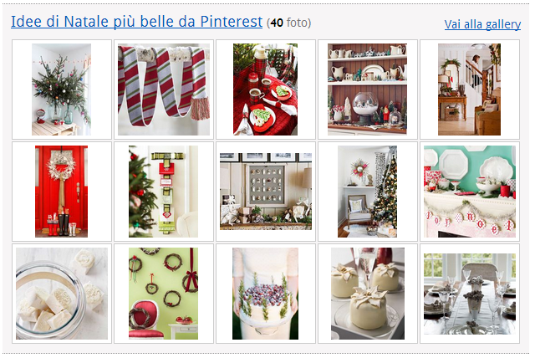Image resolution: width=535 pixels, height=358 pixels.
Task: Open the Christmas tree in vase thumbnail
Action: pyautogui.click(x=61, y=89)
